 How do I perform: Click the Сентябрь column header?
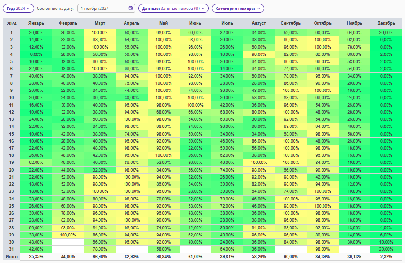click(x=290, y=23)
